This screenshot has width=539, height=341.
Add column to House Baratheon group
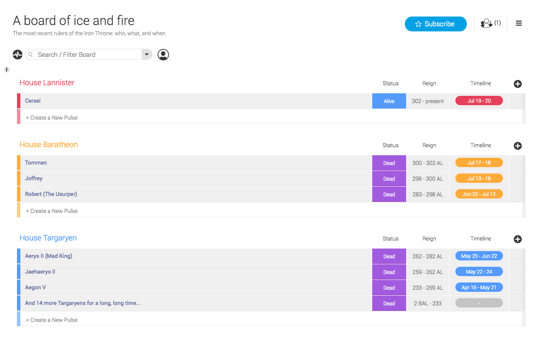click(x=517, y=146)
